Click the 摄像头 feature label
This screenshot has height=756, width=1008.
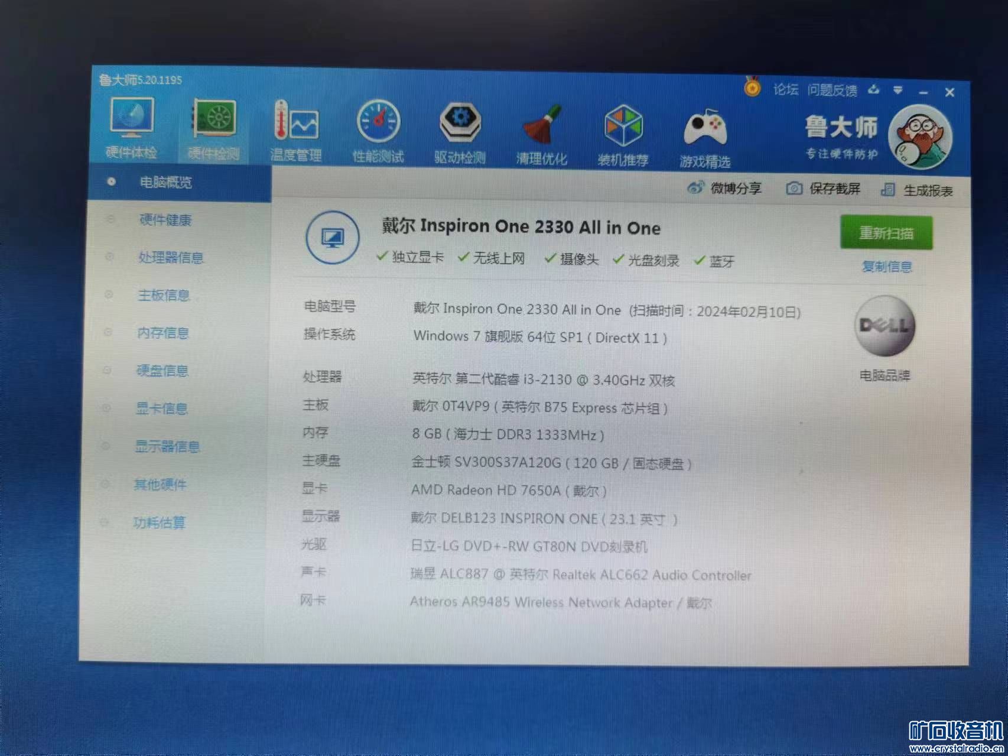point(579,259)
